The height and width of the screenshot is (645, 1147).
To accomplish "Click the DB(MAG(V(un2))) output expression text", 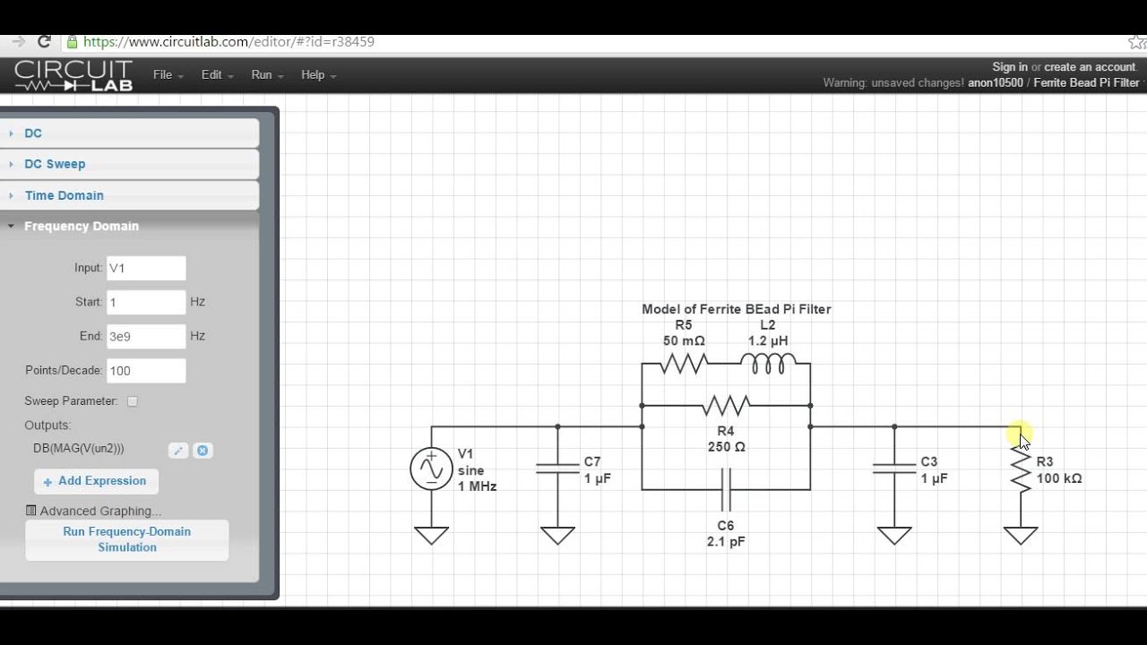I will pos(79,448).
